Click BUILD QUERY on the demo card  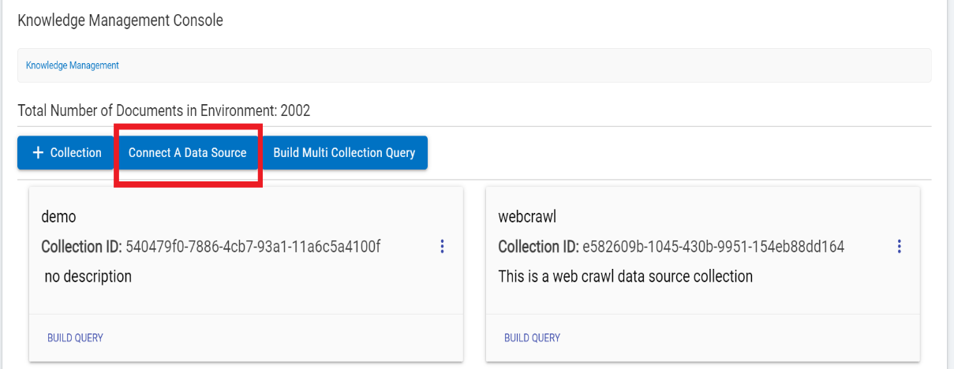click(x=75, y=337)
